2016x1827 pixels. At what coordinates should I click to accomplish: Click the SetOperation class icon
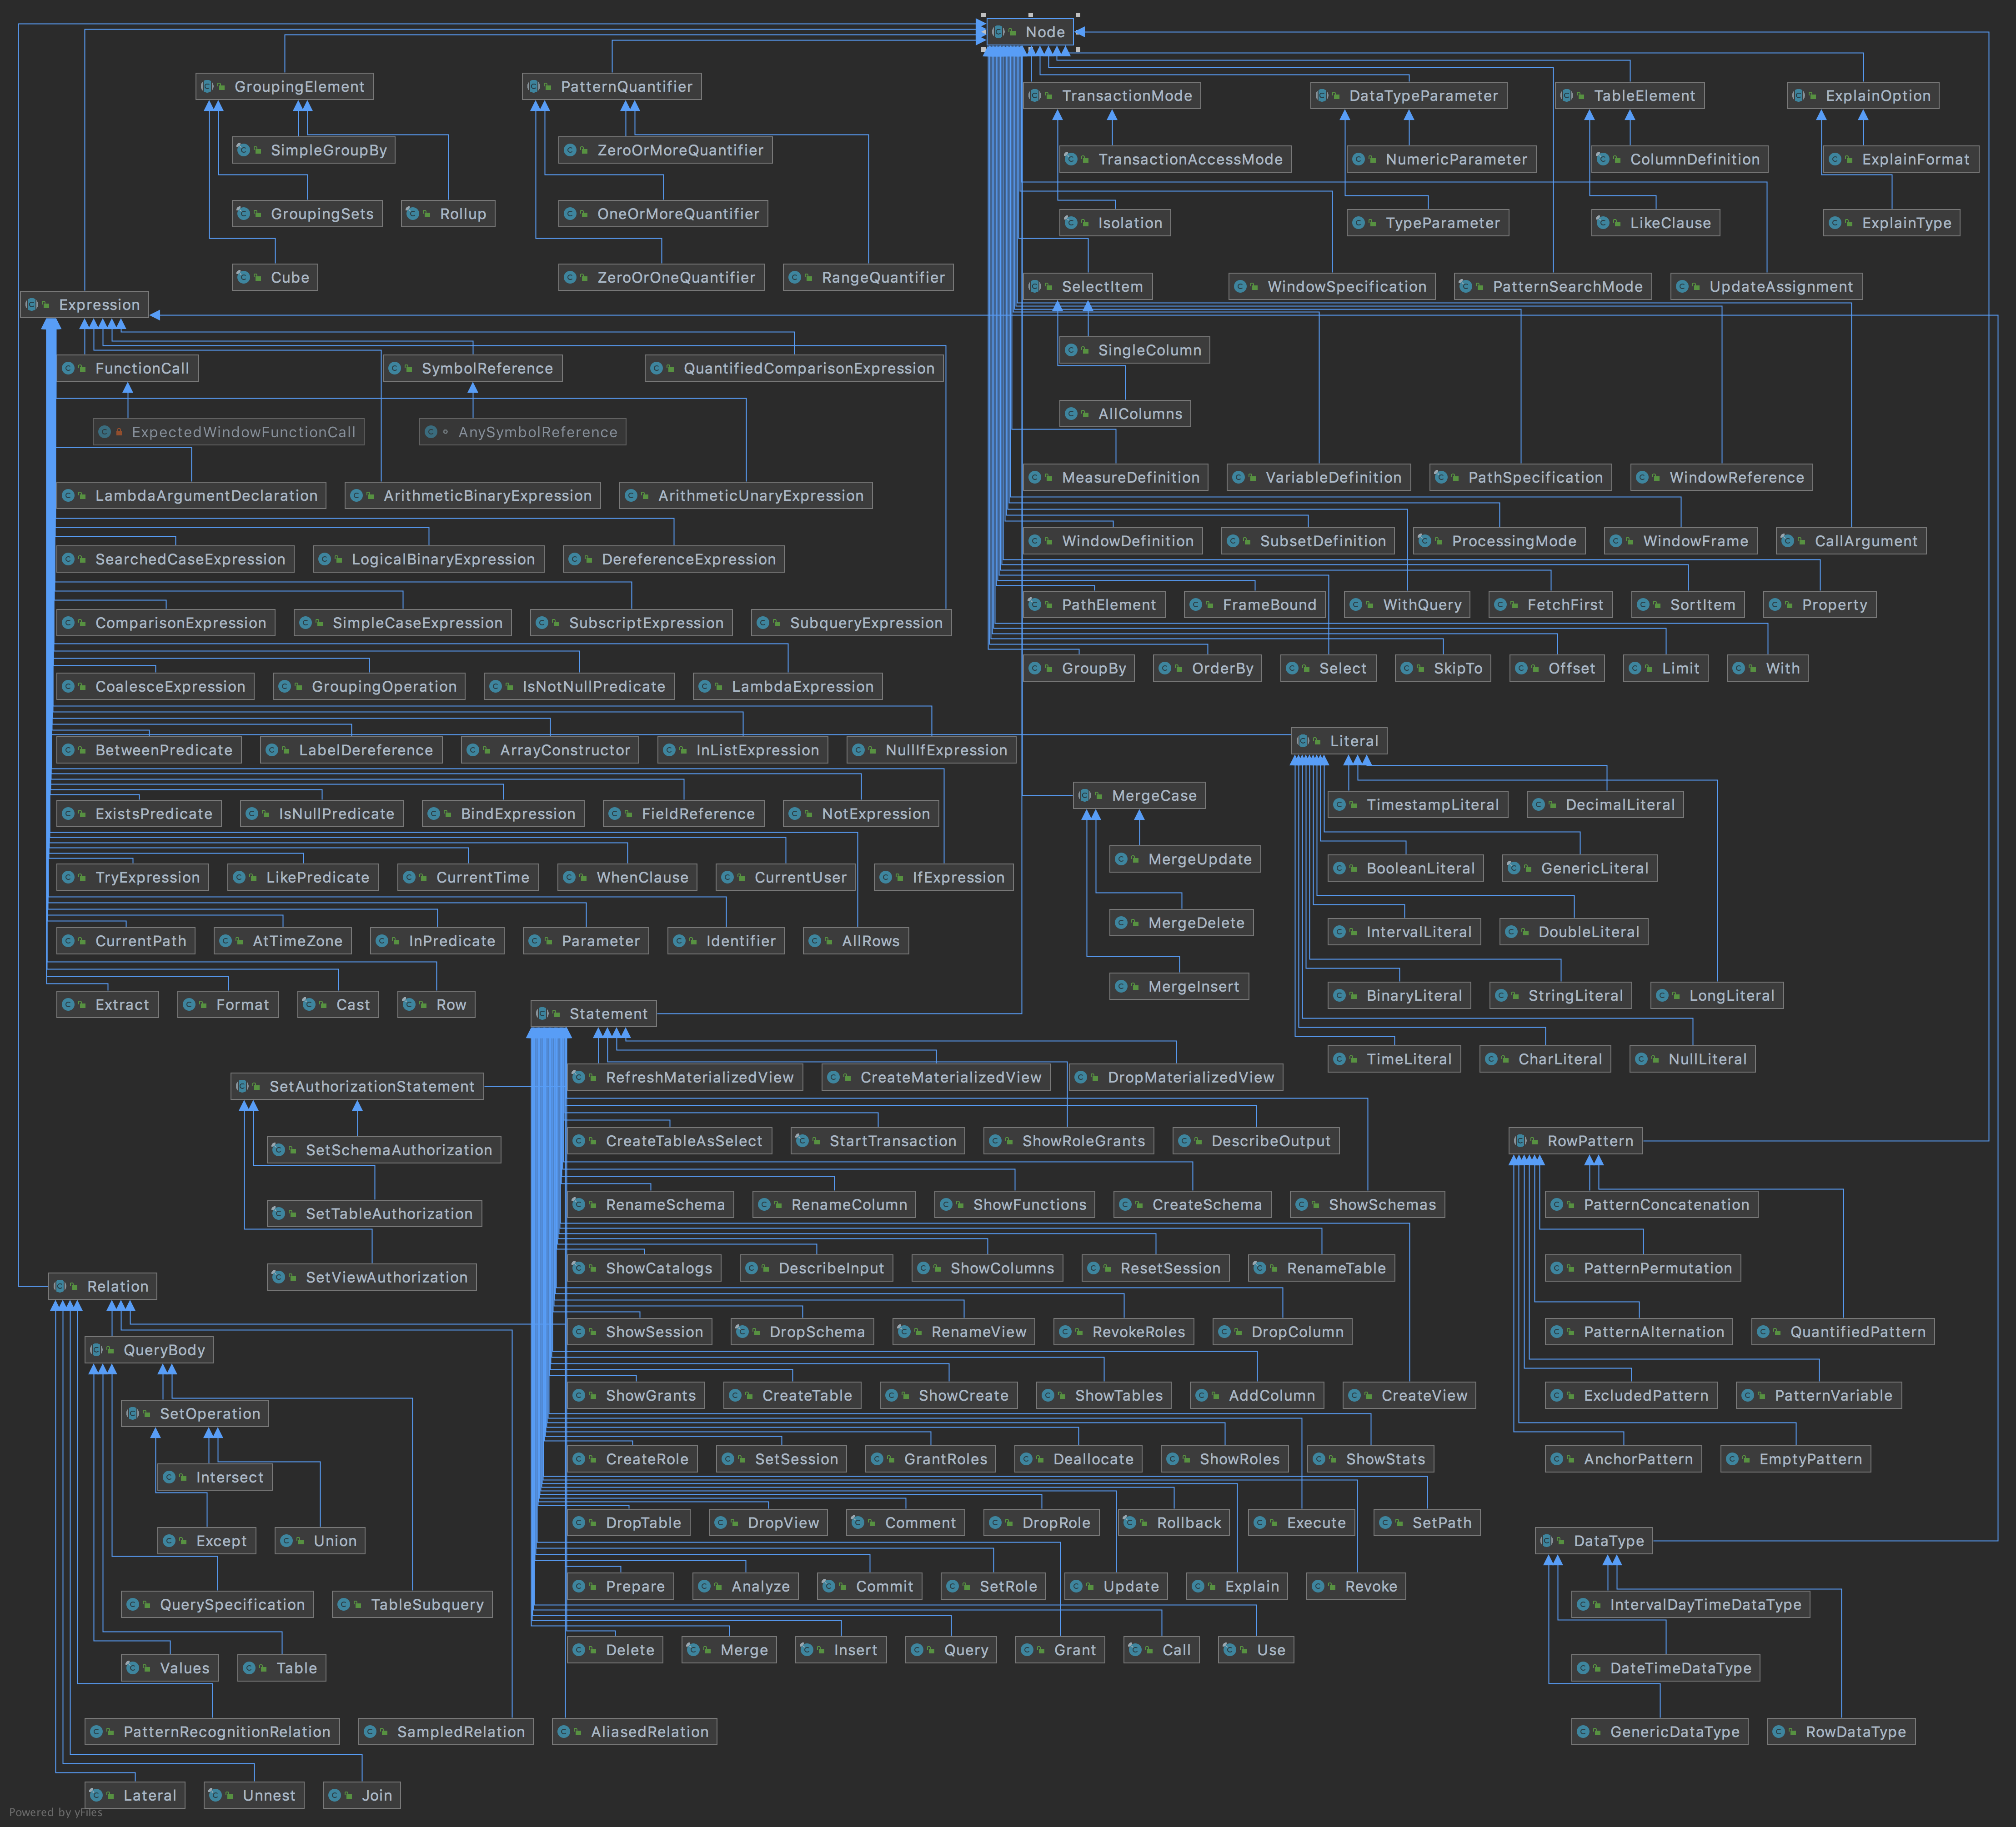133,1413
